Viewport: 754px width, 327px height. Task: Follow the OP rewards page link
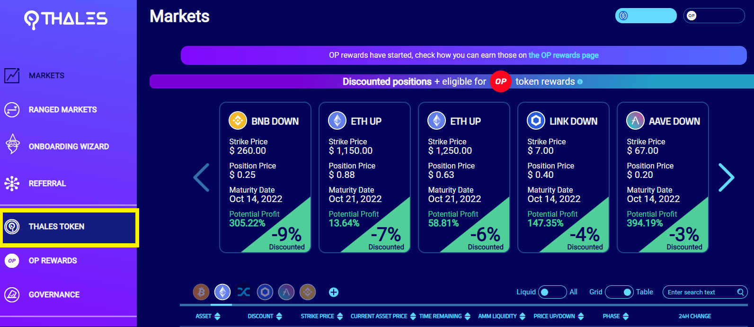(563, 55)
